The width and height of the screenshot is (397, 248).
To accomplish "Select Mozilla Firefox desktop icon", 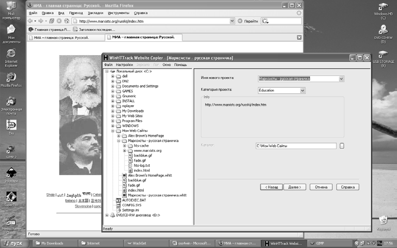I will coord(11,78).
